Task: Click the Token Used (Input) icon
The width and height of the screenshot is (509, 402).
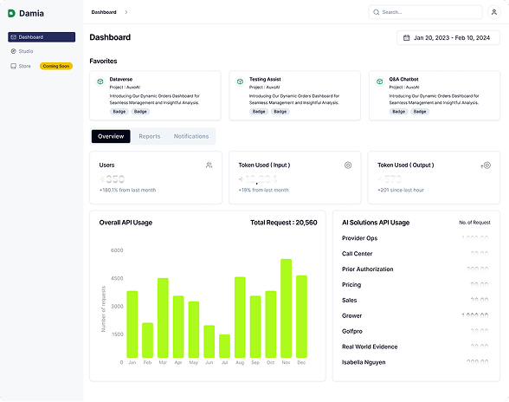Action: pos(348,165)
